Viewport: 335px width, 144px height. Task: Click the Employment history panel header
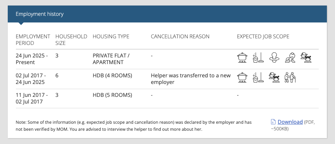coord(167,14)
